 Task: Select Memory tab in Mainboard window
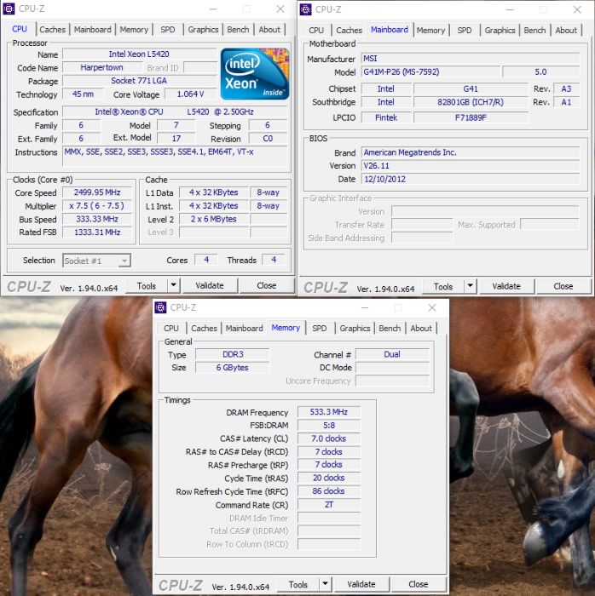point(430,31)
